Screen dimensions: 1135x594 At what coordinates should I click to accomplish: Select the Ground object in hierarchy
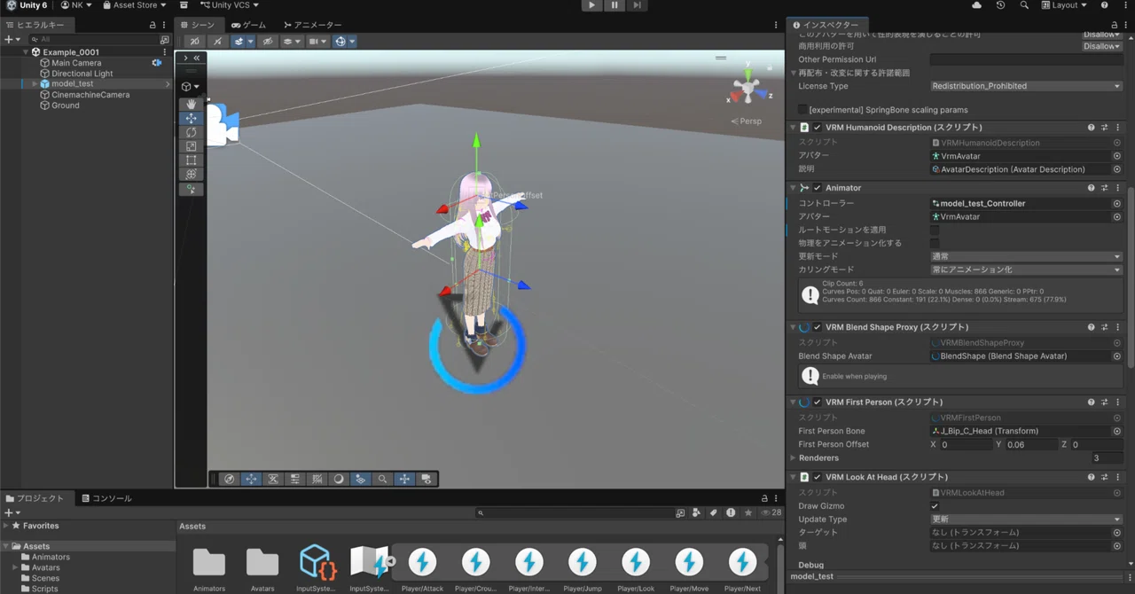(65, 106)
